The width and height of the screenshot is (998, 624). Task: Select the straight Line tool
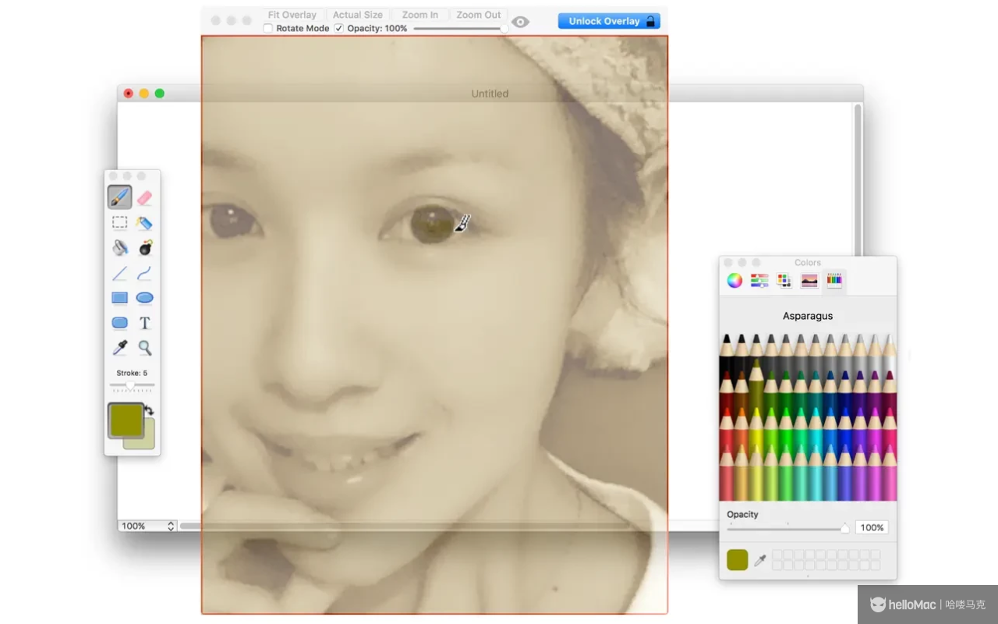click(119, 273)
